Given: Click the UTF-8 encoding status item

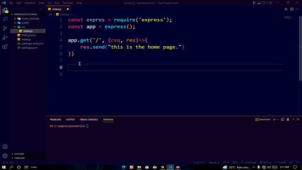Looking at the screenshot, I should click(226, 162).
